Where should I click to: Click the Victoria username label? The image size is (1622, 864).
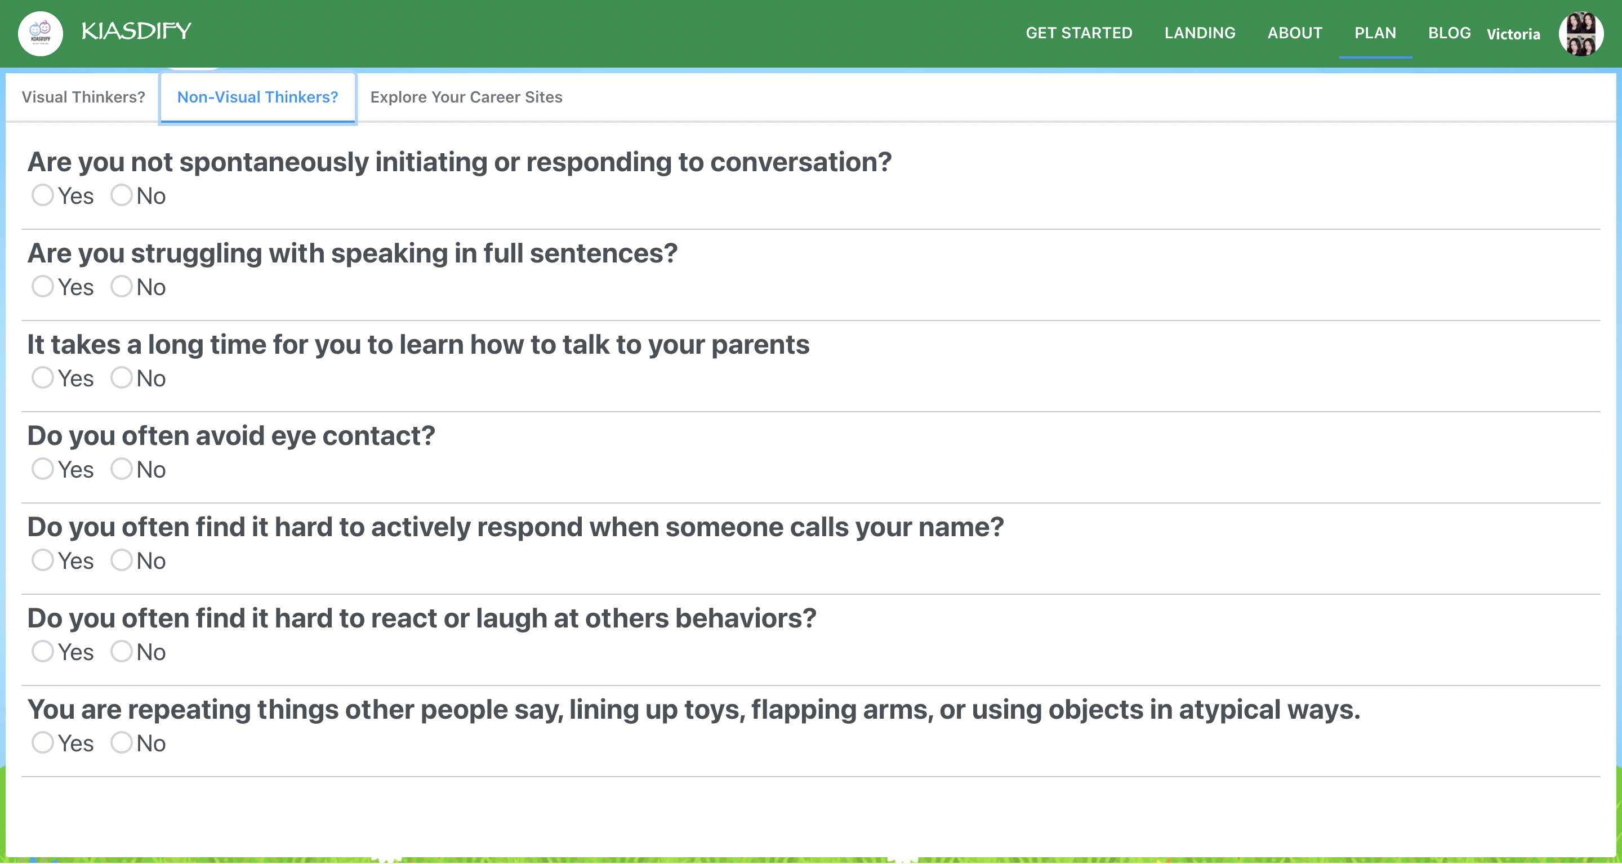[x=1513, y=34]
